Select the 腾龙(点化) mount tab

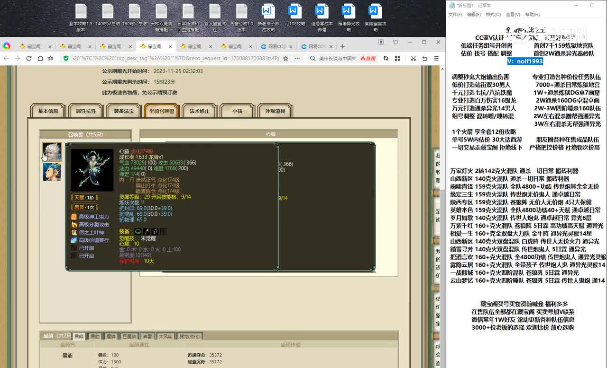pyautogui.click(x=189, y=336)
